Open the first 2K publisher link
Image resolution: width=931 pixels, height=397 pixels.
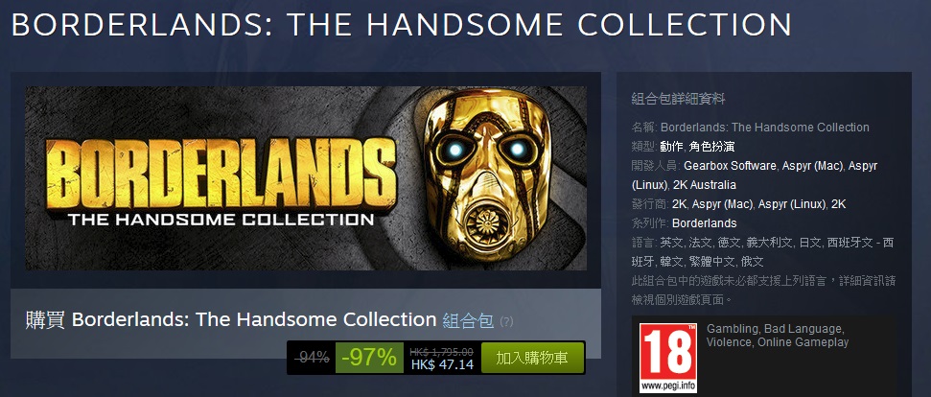click(x=679, y=204)
